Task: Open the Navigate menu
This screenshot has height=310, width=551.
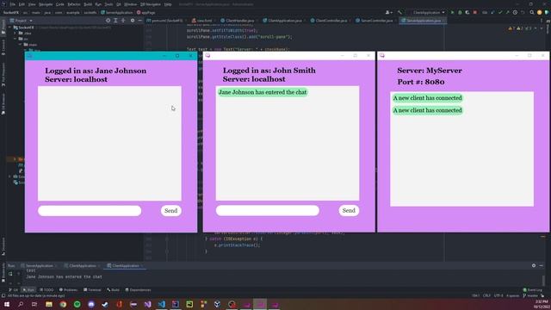Action: point(46,4)
